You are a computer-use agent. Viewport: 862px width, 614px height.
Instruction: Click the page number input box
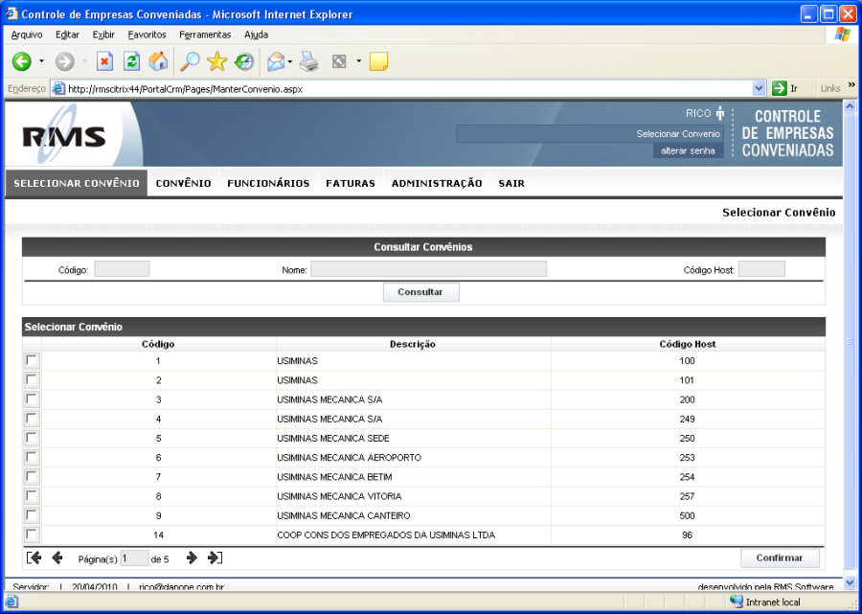pos(135,557)
